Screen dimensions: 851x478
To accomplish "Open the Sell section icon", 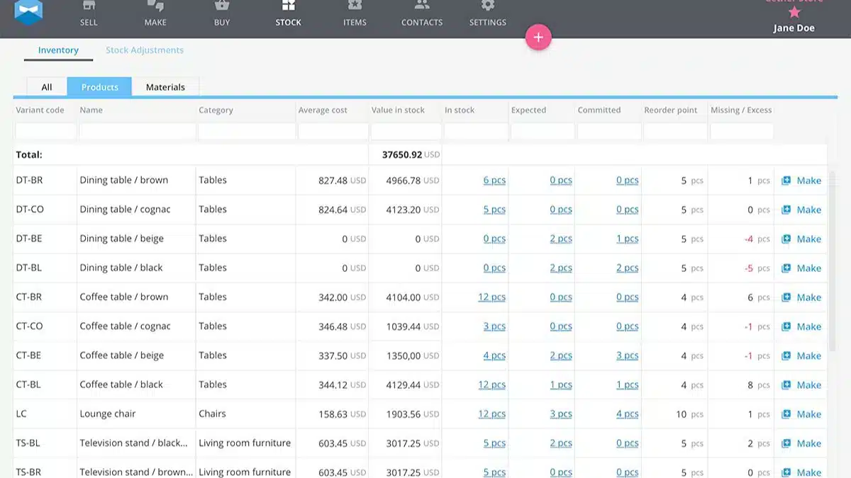I will click(89, 6).
